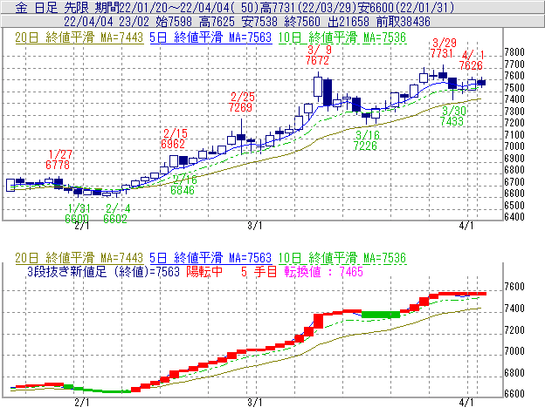Click the 3/9 7672 peak label
The width and height of the screenshot is (545, 414).
pyautogui.click(x=318, y=55)
